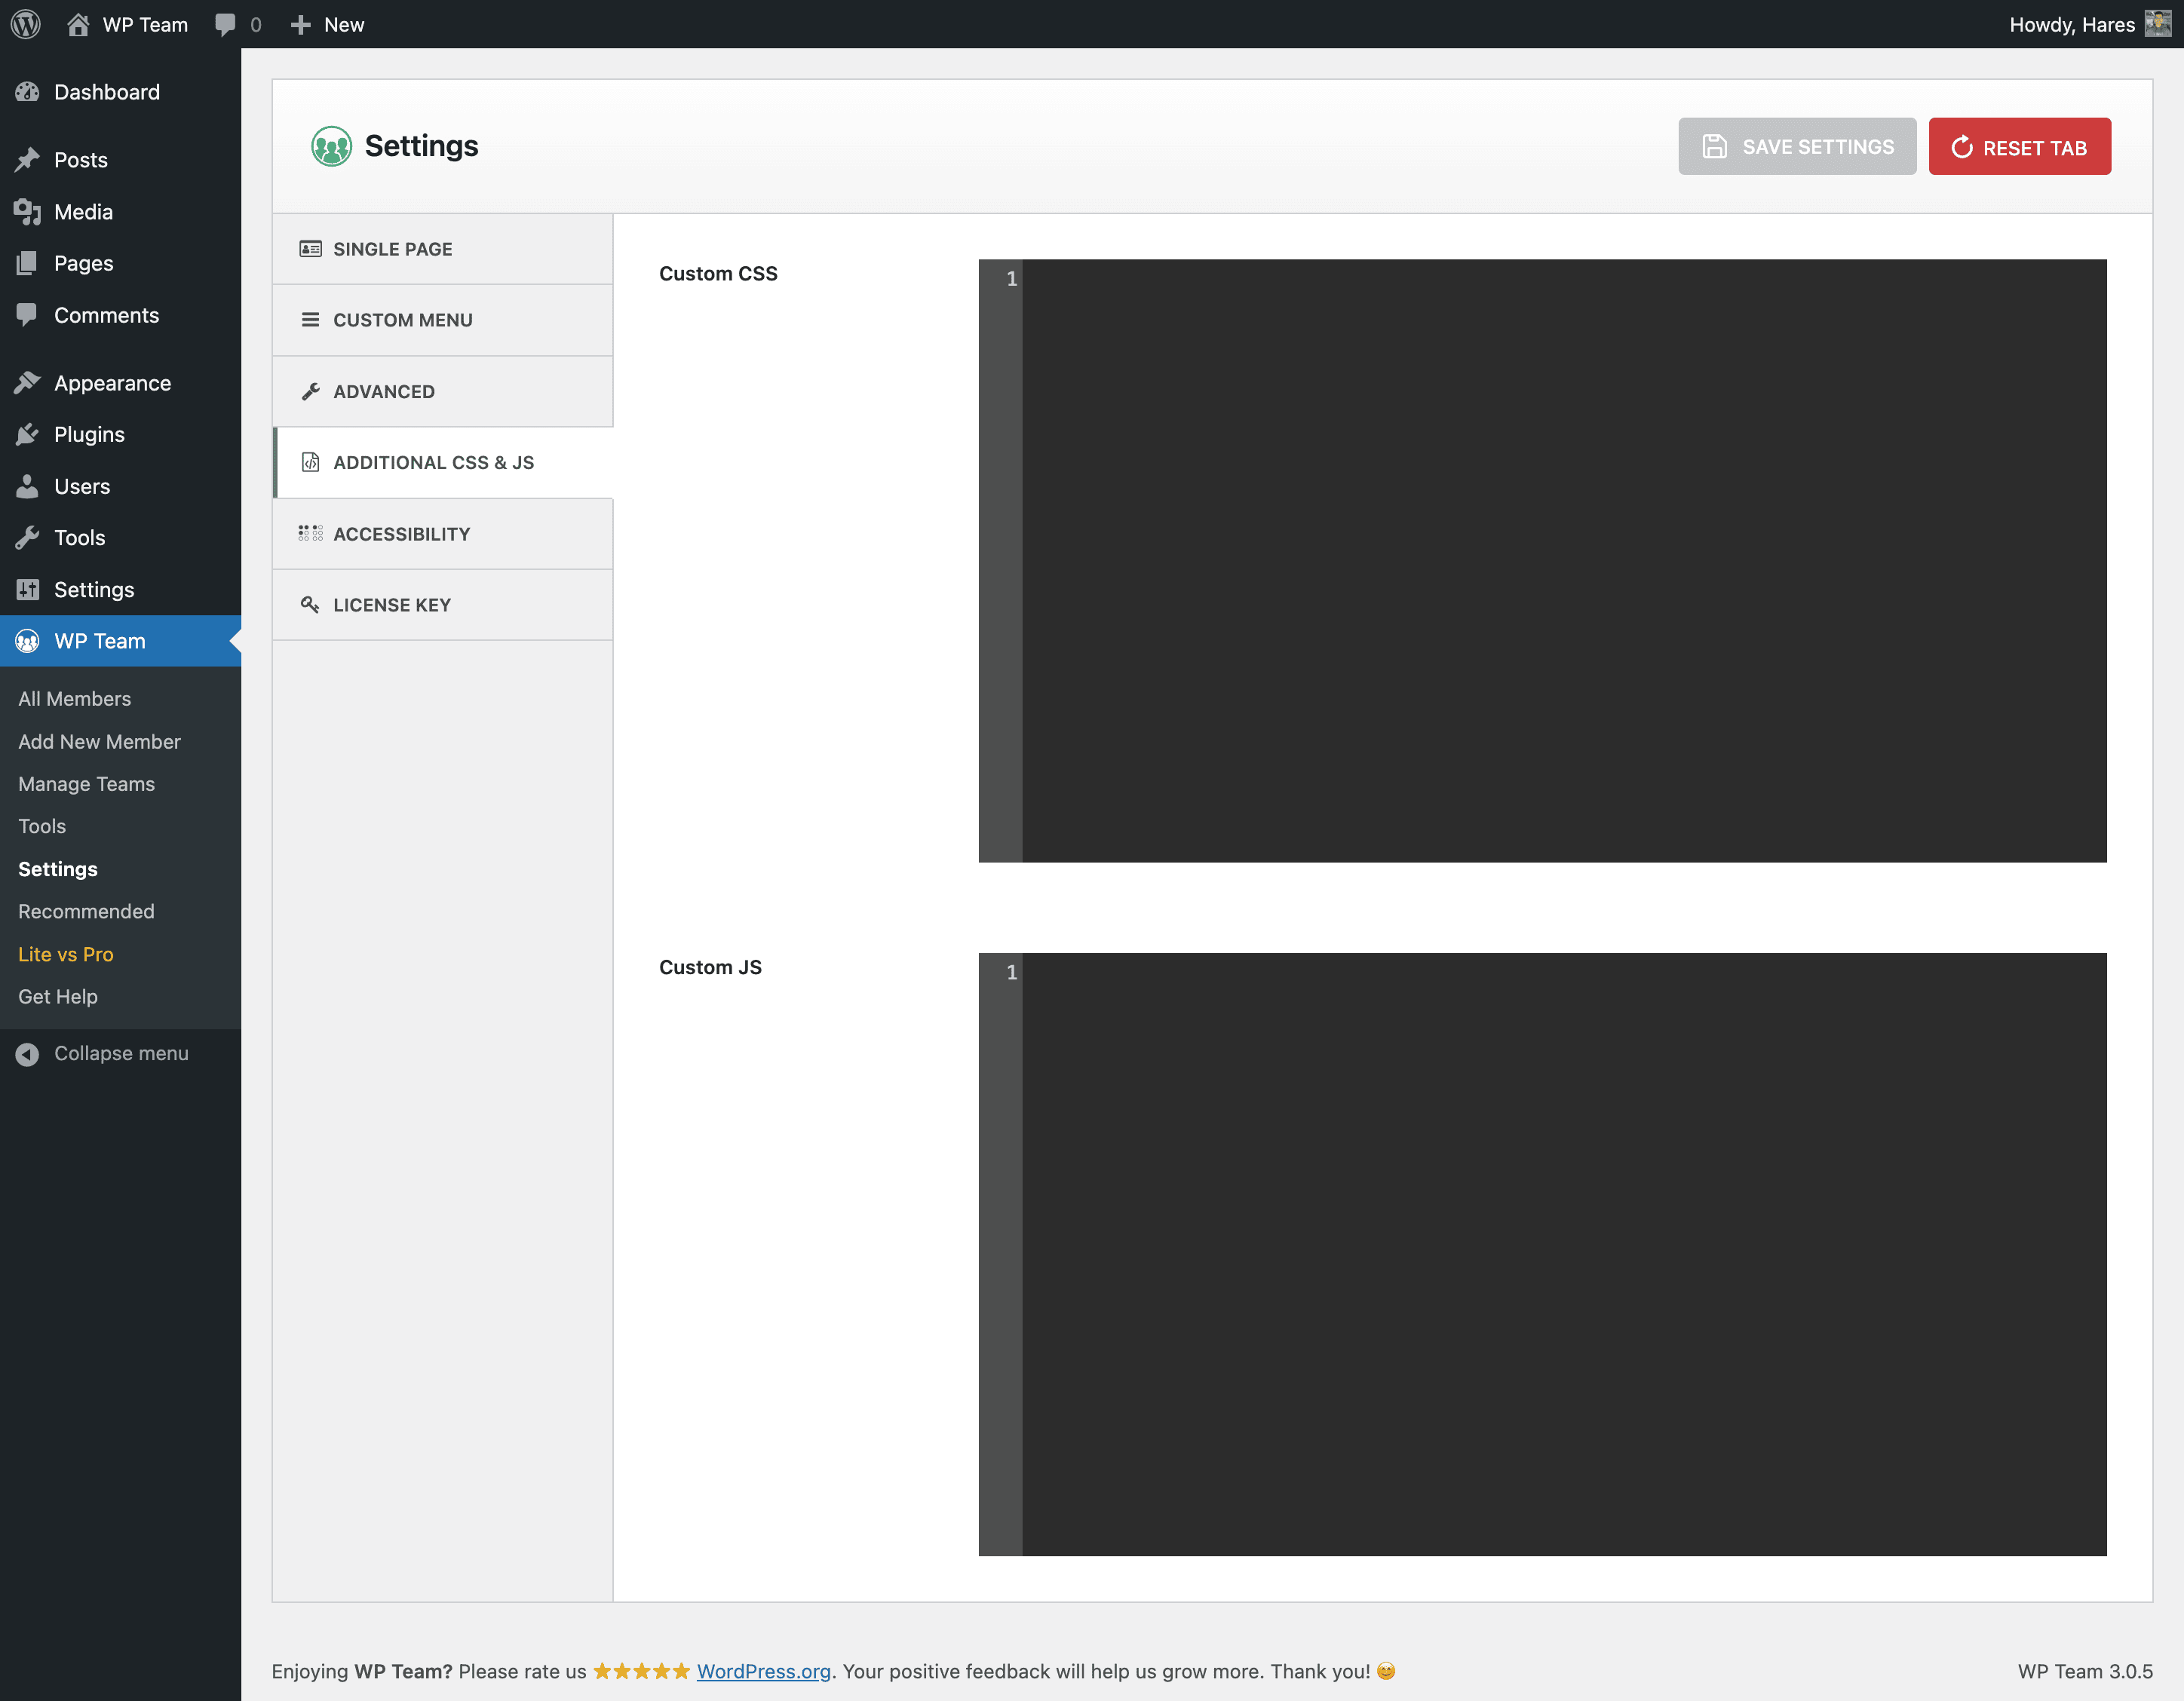
Task: Open the All Members submenu item
Action: tap(75, 698)
